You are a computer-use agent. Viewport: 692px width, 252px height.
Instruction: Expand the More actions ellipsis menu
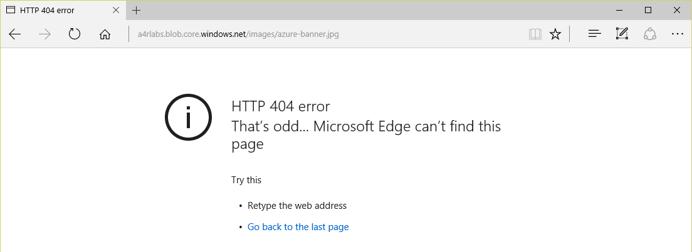[677, 34]
